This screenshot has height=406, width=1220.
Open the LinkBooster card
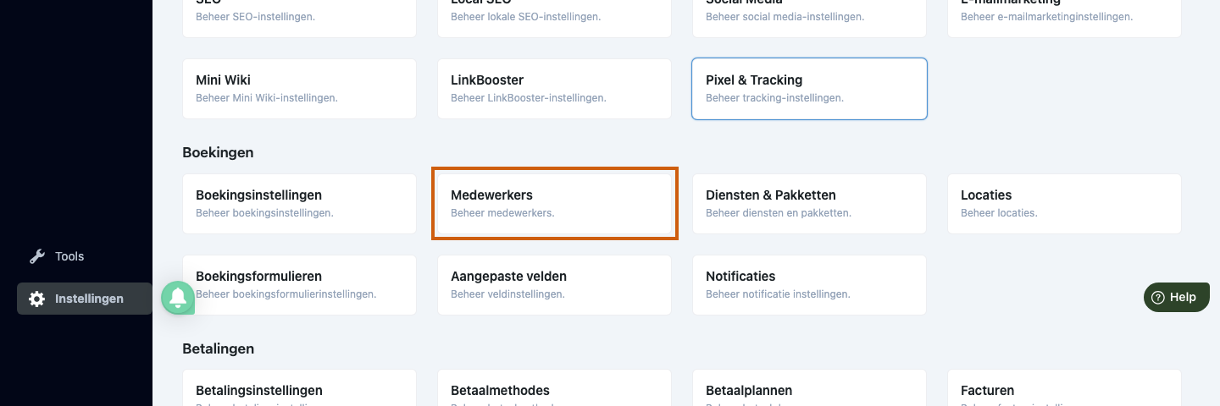click(x=554, y=89)
